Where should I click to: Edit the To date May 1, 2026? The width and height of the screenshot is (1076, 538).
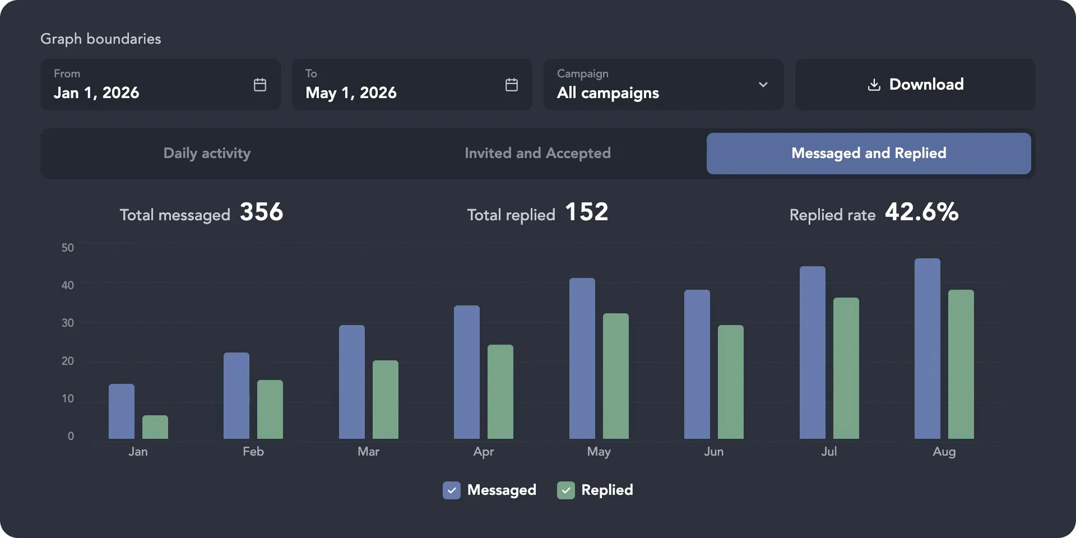point(412,85)
